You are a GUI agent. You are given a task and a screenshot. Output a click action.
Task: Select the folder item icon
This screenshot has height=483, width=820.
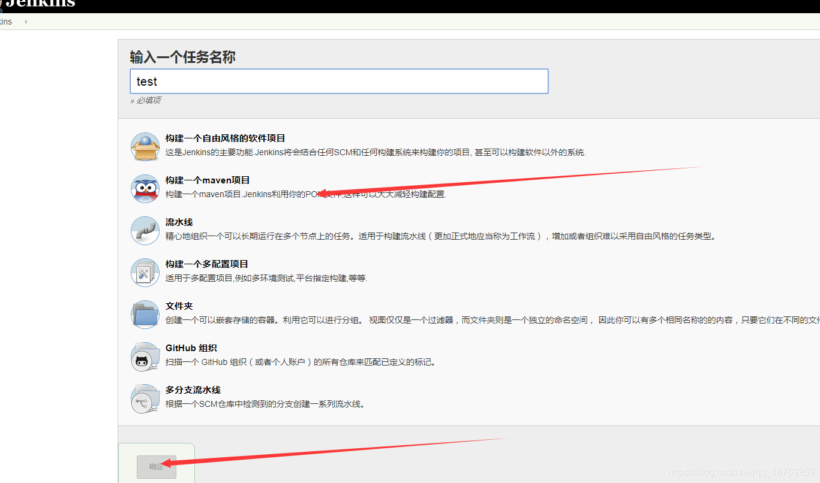(x=145, y=315)
